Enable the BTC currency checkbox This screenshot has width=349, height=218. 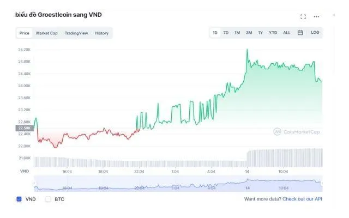pyautogui.click(x=48, y=199)
